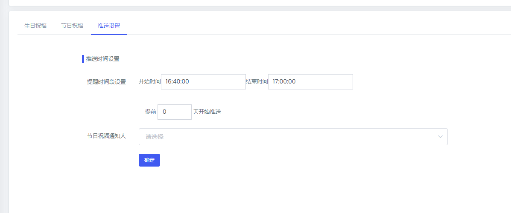
Task: Click the 提醒时间段设置 label
Action: pos(106,82)
